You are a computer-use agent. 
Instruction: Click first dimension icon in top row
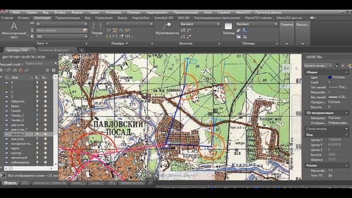(x=109, y=30)
